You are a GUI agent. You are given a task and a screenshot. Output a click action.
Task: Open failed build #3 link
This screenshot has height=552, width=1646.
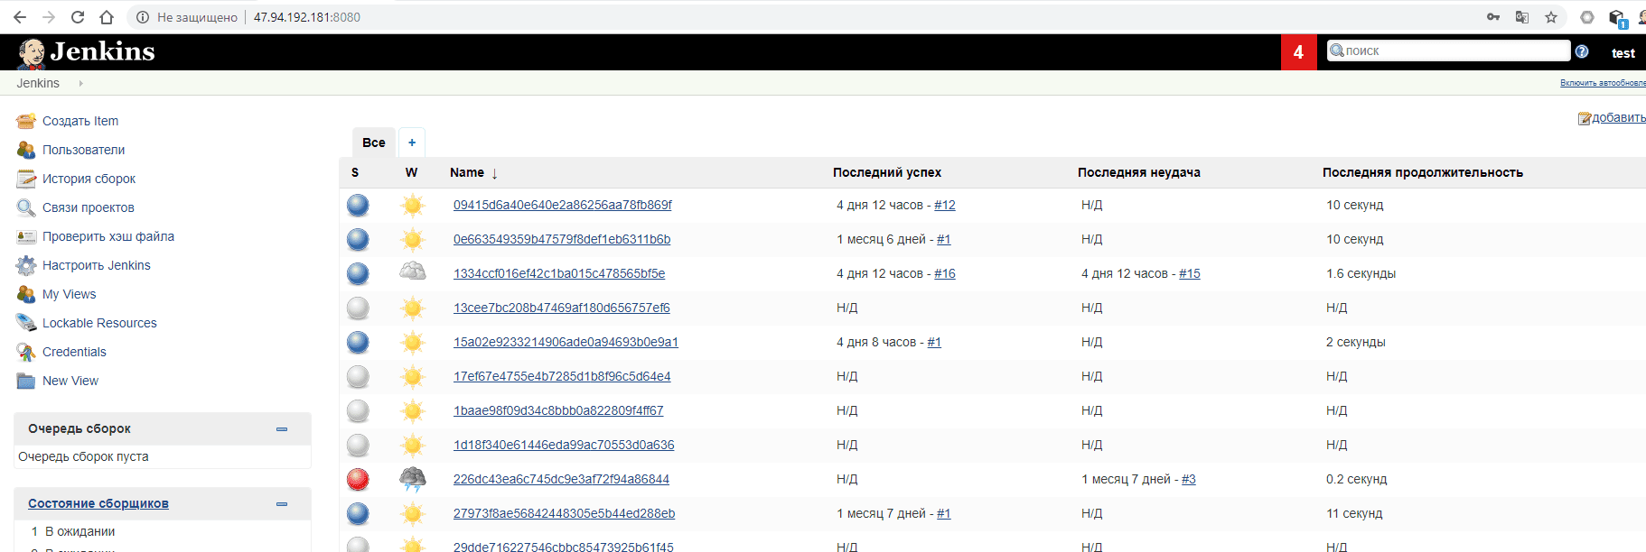1189,479
